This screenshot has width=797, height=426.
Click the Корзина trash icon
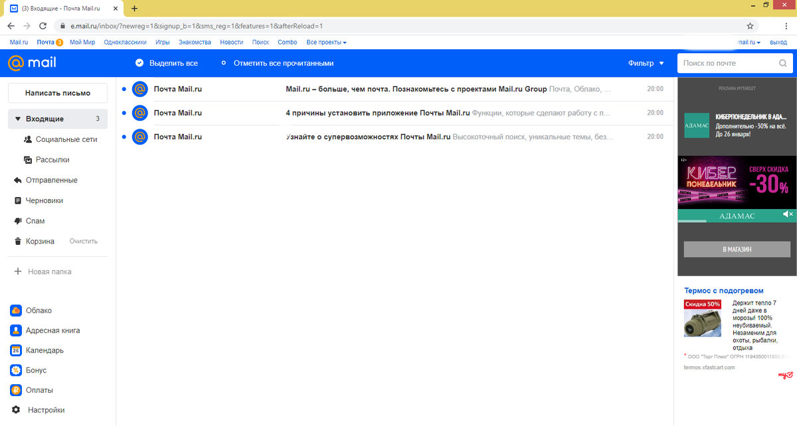pyautogui.click(x=17, y=241)
